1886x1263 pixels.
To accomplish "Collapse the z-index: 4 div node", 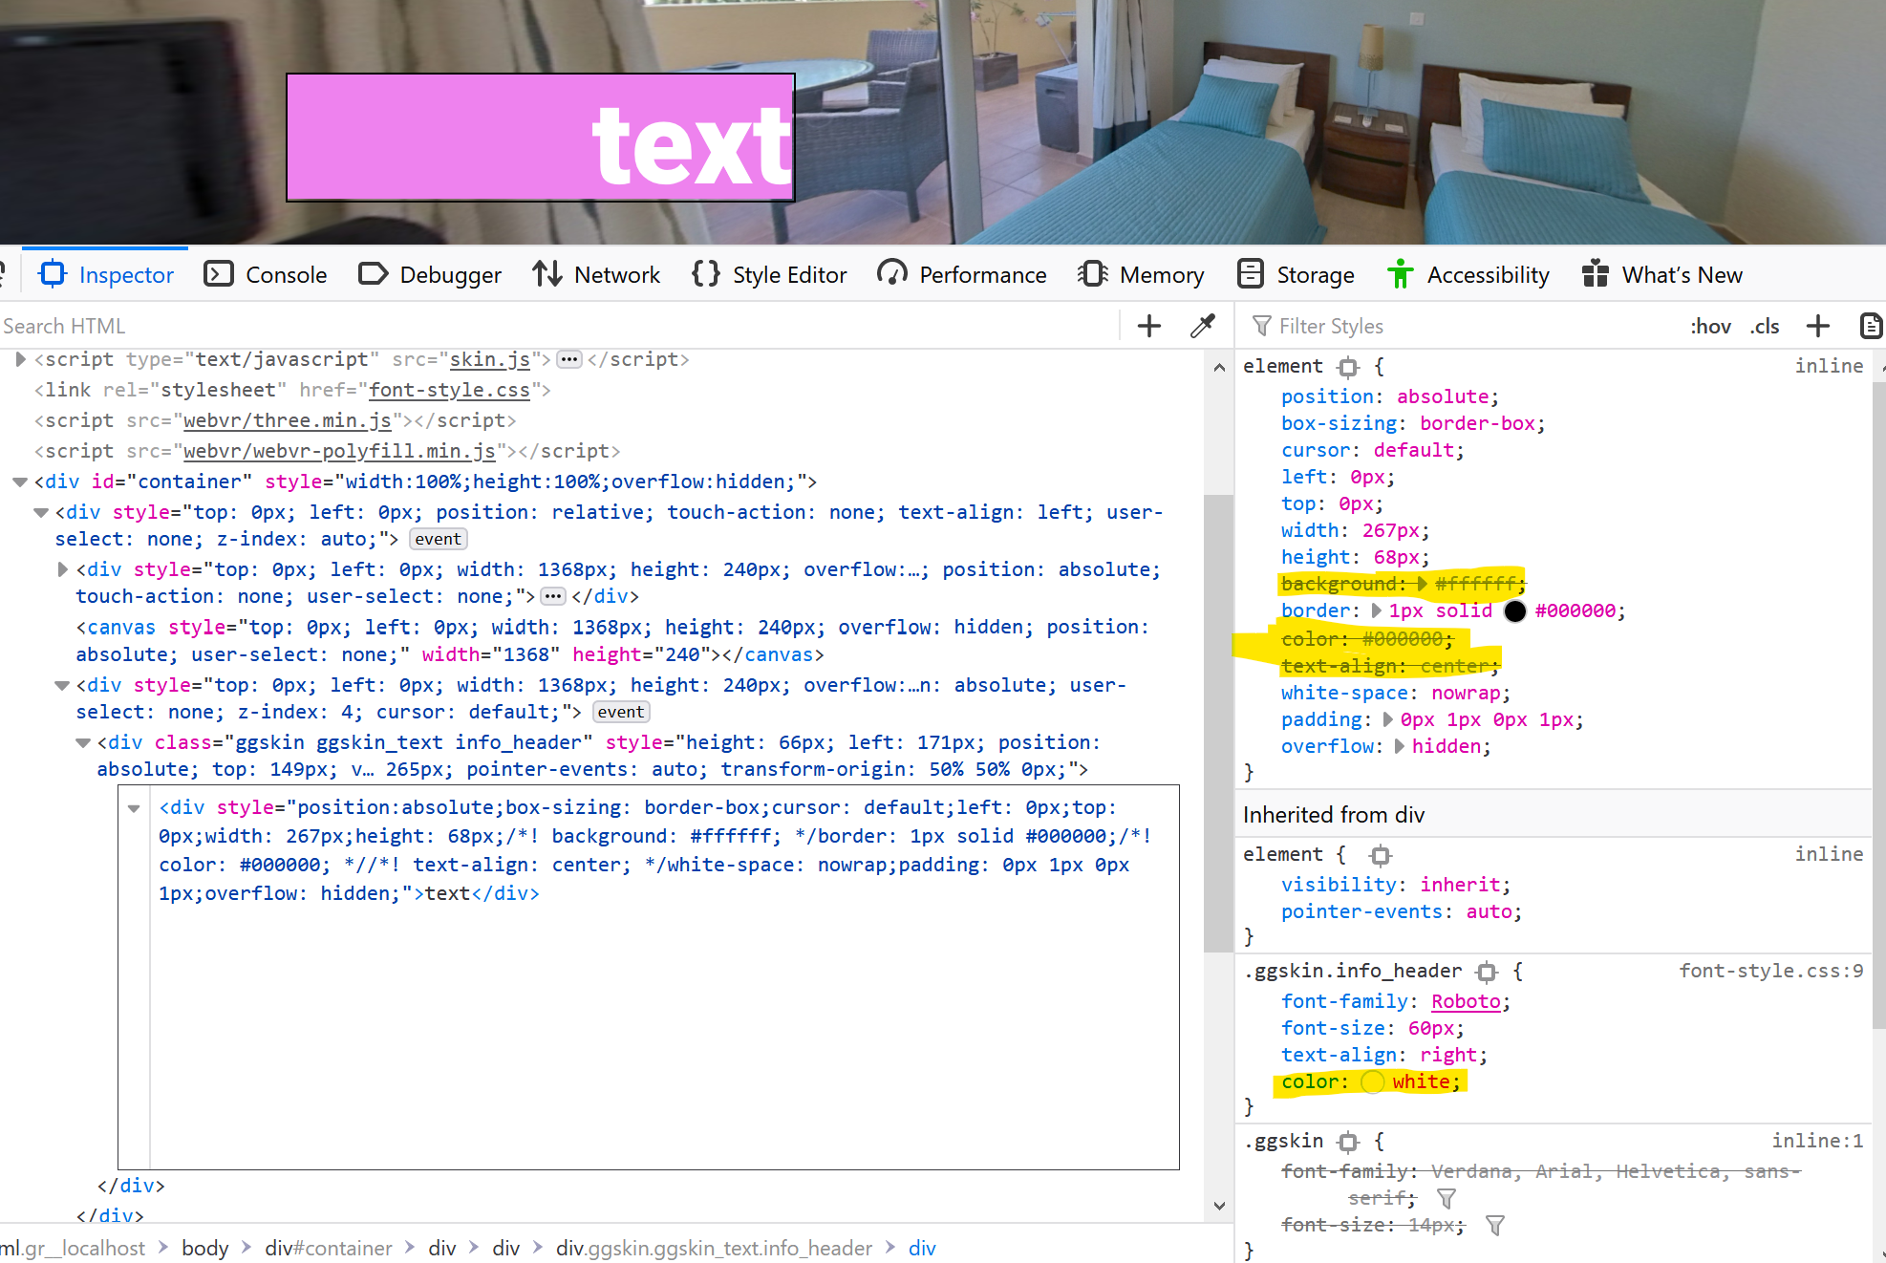I will click(x=62, y=685).
